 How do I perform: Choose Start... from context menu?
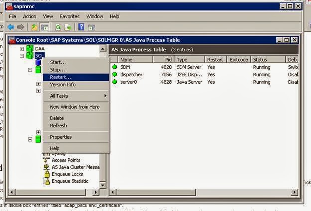click(x=76, y=62)
